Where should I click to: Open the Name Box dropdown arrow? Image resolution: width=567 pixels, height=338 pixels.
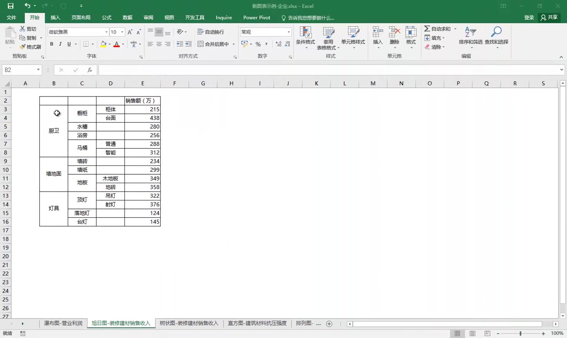pyautogui.click(x=38, y=70)
